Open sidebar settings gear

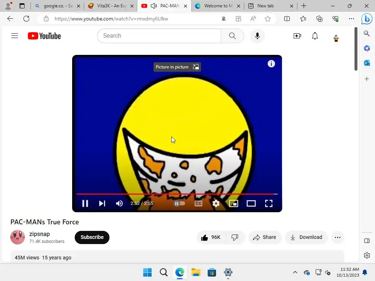pyautogui.click(x=367, y=255)
